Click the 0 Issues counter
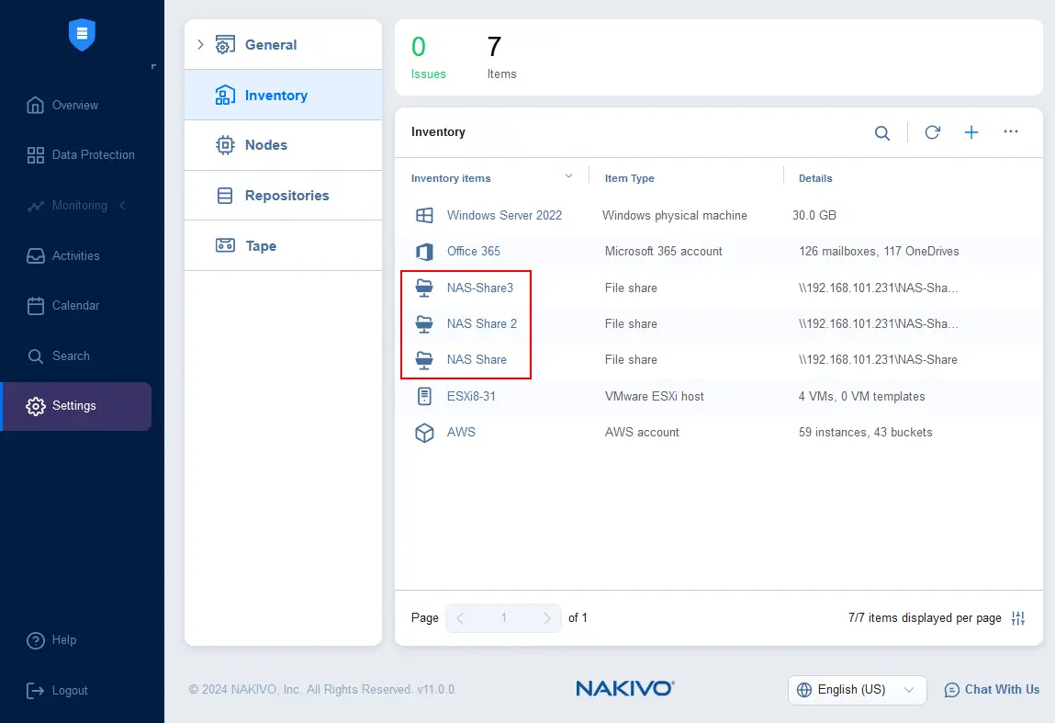Image resolution: width=1055 pixels, height=723 pixels. pyautogui.click(x=428, y=57)
